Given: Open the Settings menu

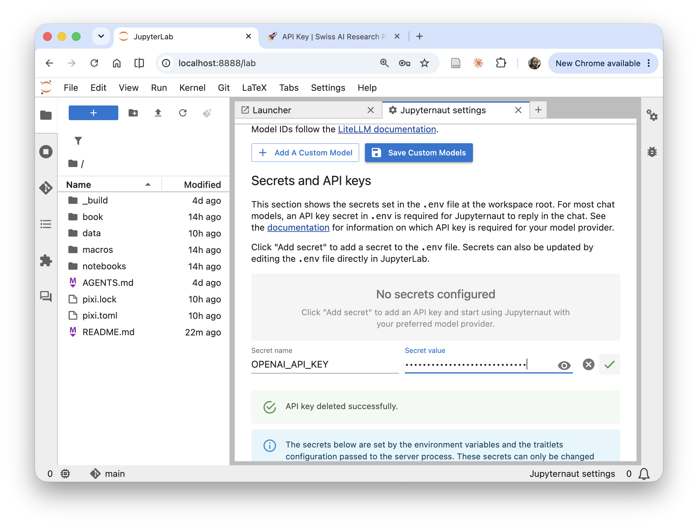Looking at the screenshot, I should [x=328, y=88].
